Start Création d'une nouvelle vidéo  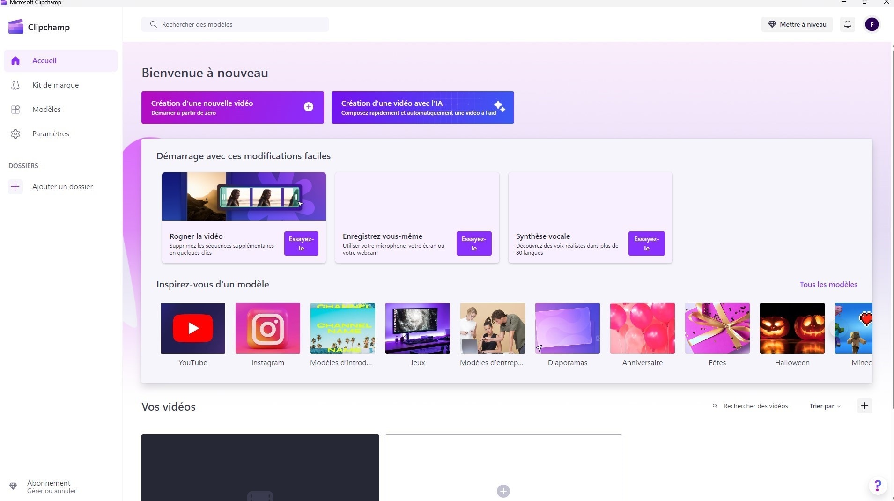[233, 107]
